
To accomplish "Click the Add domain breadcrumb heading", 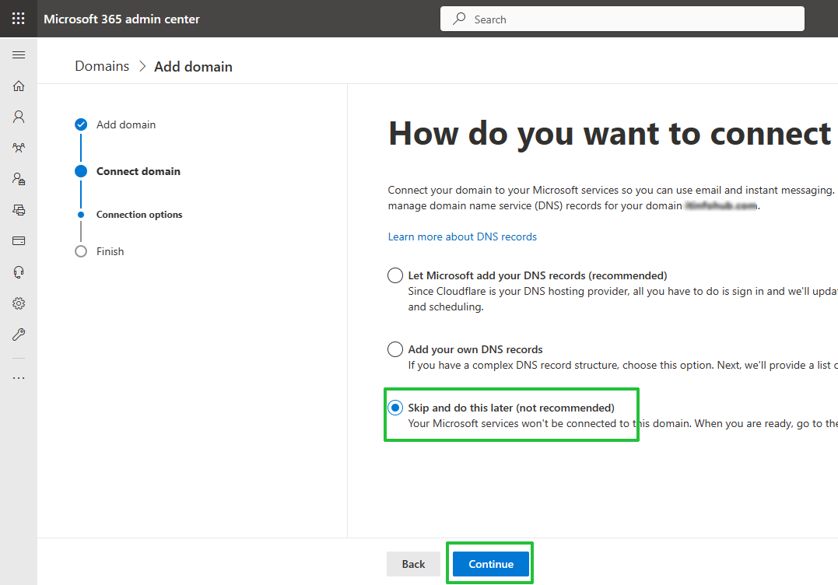I will coord(193,67).
